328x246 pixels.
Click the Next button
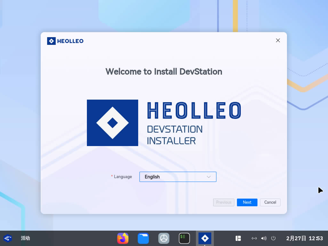(x=247, y=202)
